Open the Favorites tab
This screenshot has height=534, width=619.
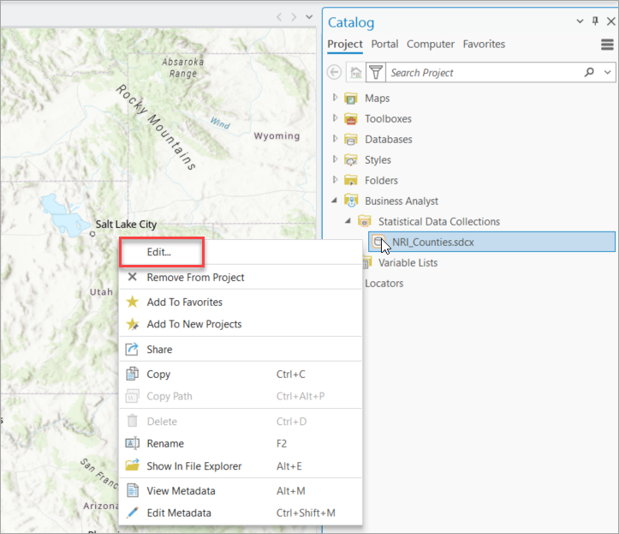coord(484,44)
